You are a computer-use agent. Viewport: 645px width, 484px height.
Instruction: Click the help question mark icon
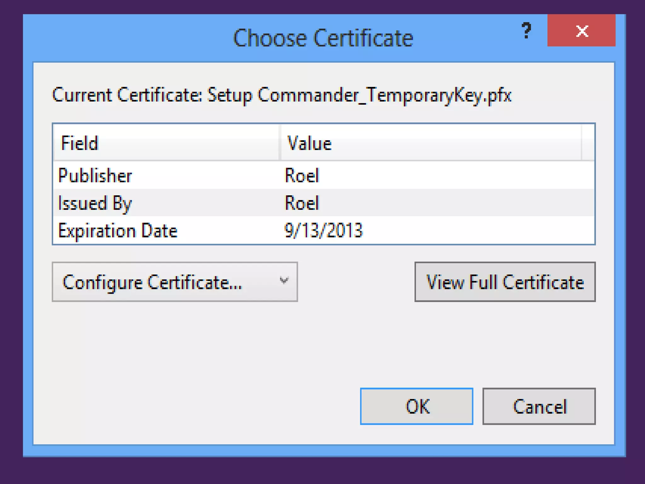pyautogui.click(x=526, y=31)
